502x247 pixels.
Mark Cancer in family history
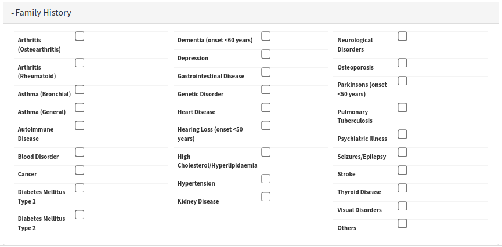coord(80,170)
